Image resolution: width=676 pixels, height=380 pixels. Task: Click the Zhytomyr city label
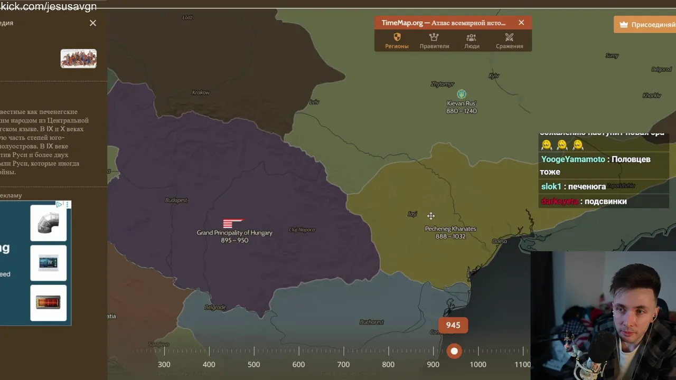coord(443,84)
